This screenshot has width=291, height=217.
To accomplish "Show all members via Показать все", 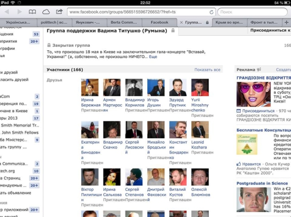I will pos(207,70).
